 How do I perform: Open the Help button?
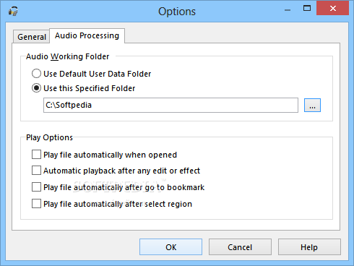309,247
